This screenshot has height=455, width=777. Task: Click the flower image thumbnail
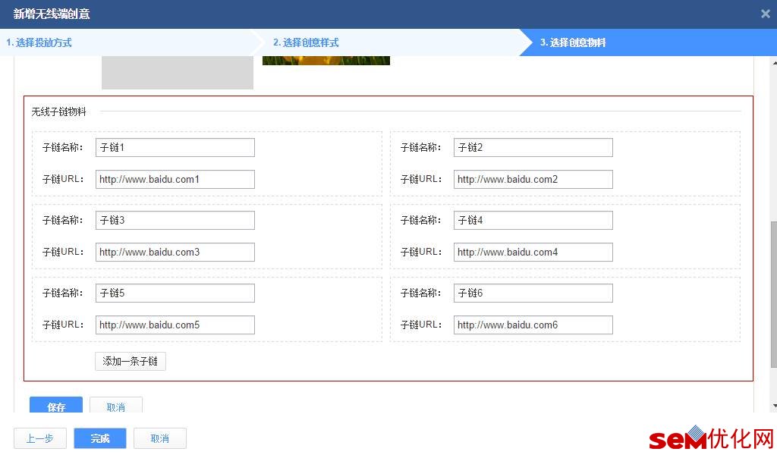pos(326,61)
